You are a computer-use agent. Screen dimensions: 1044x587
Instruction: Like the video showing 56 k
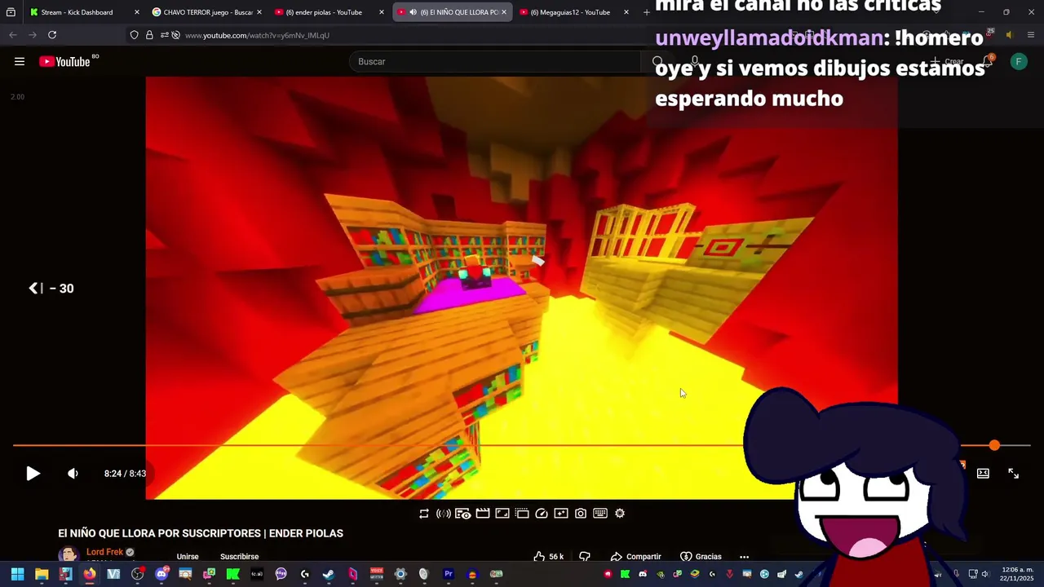[548, 557]
